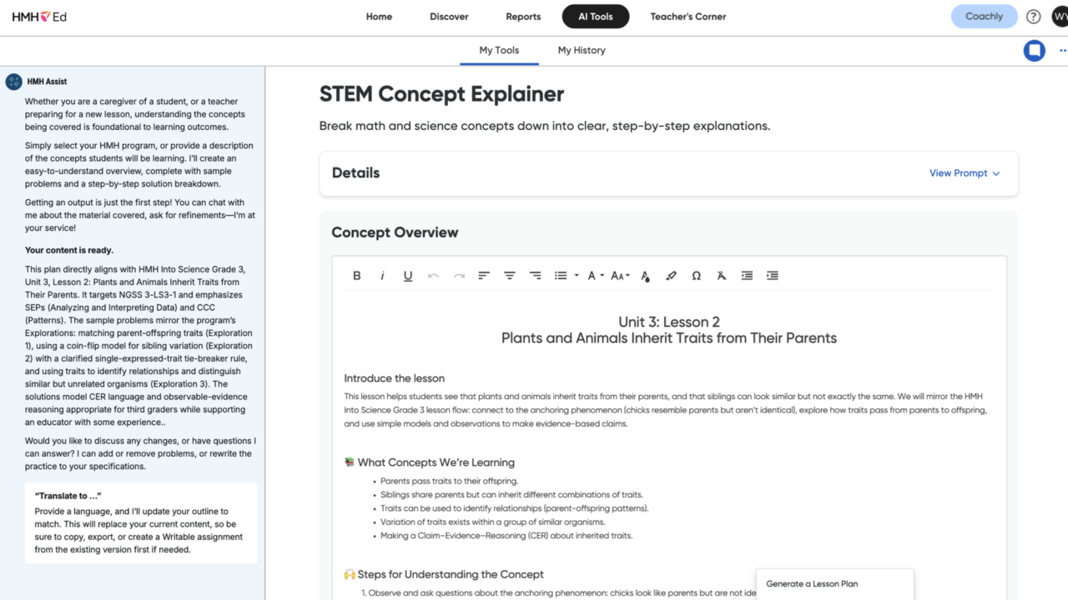1068x600 pixels.
Task: Insert a special character with the Omega icon
Action: coord(696,275)
